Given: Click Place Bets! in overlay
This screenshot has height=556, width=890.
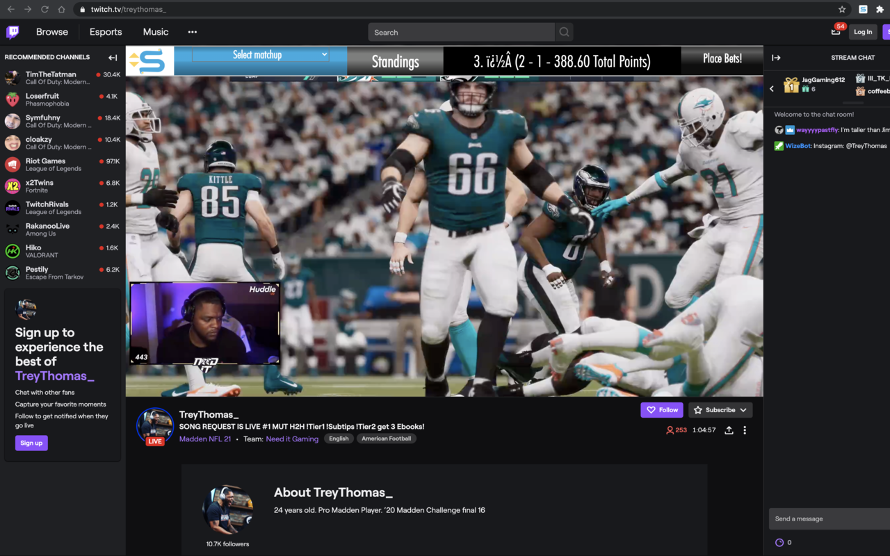Looking at the screenshot, I should 722,58.
